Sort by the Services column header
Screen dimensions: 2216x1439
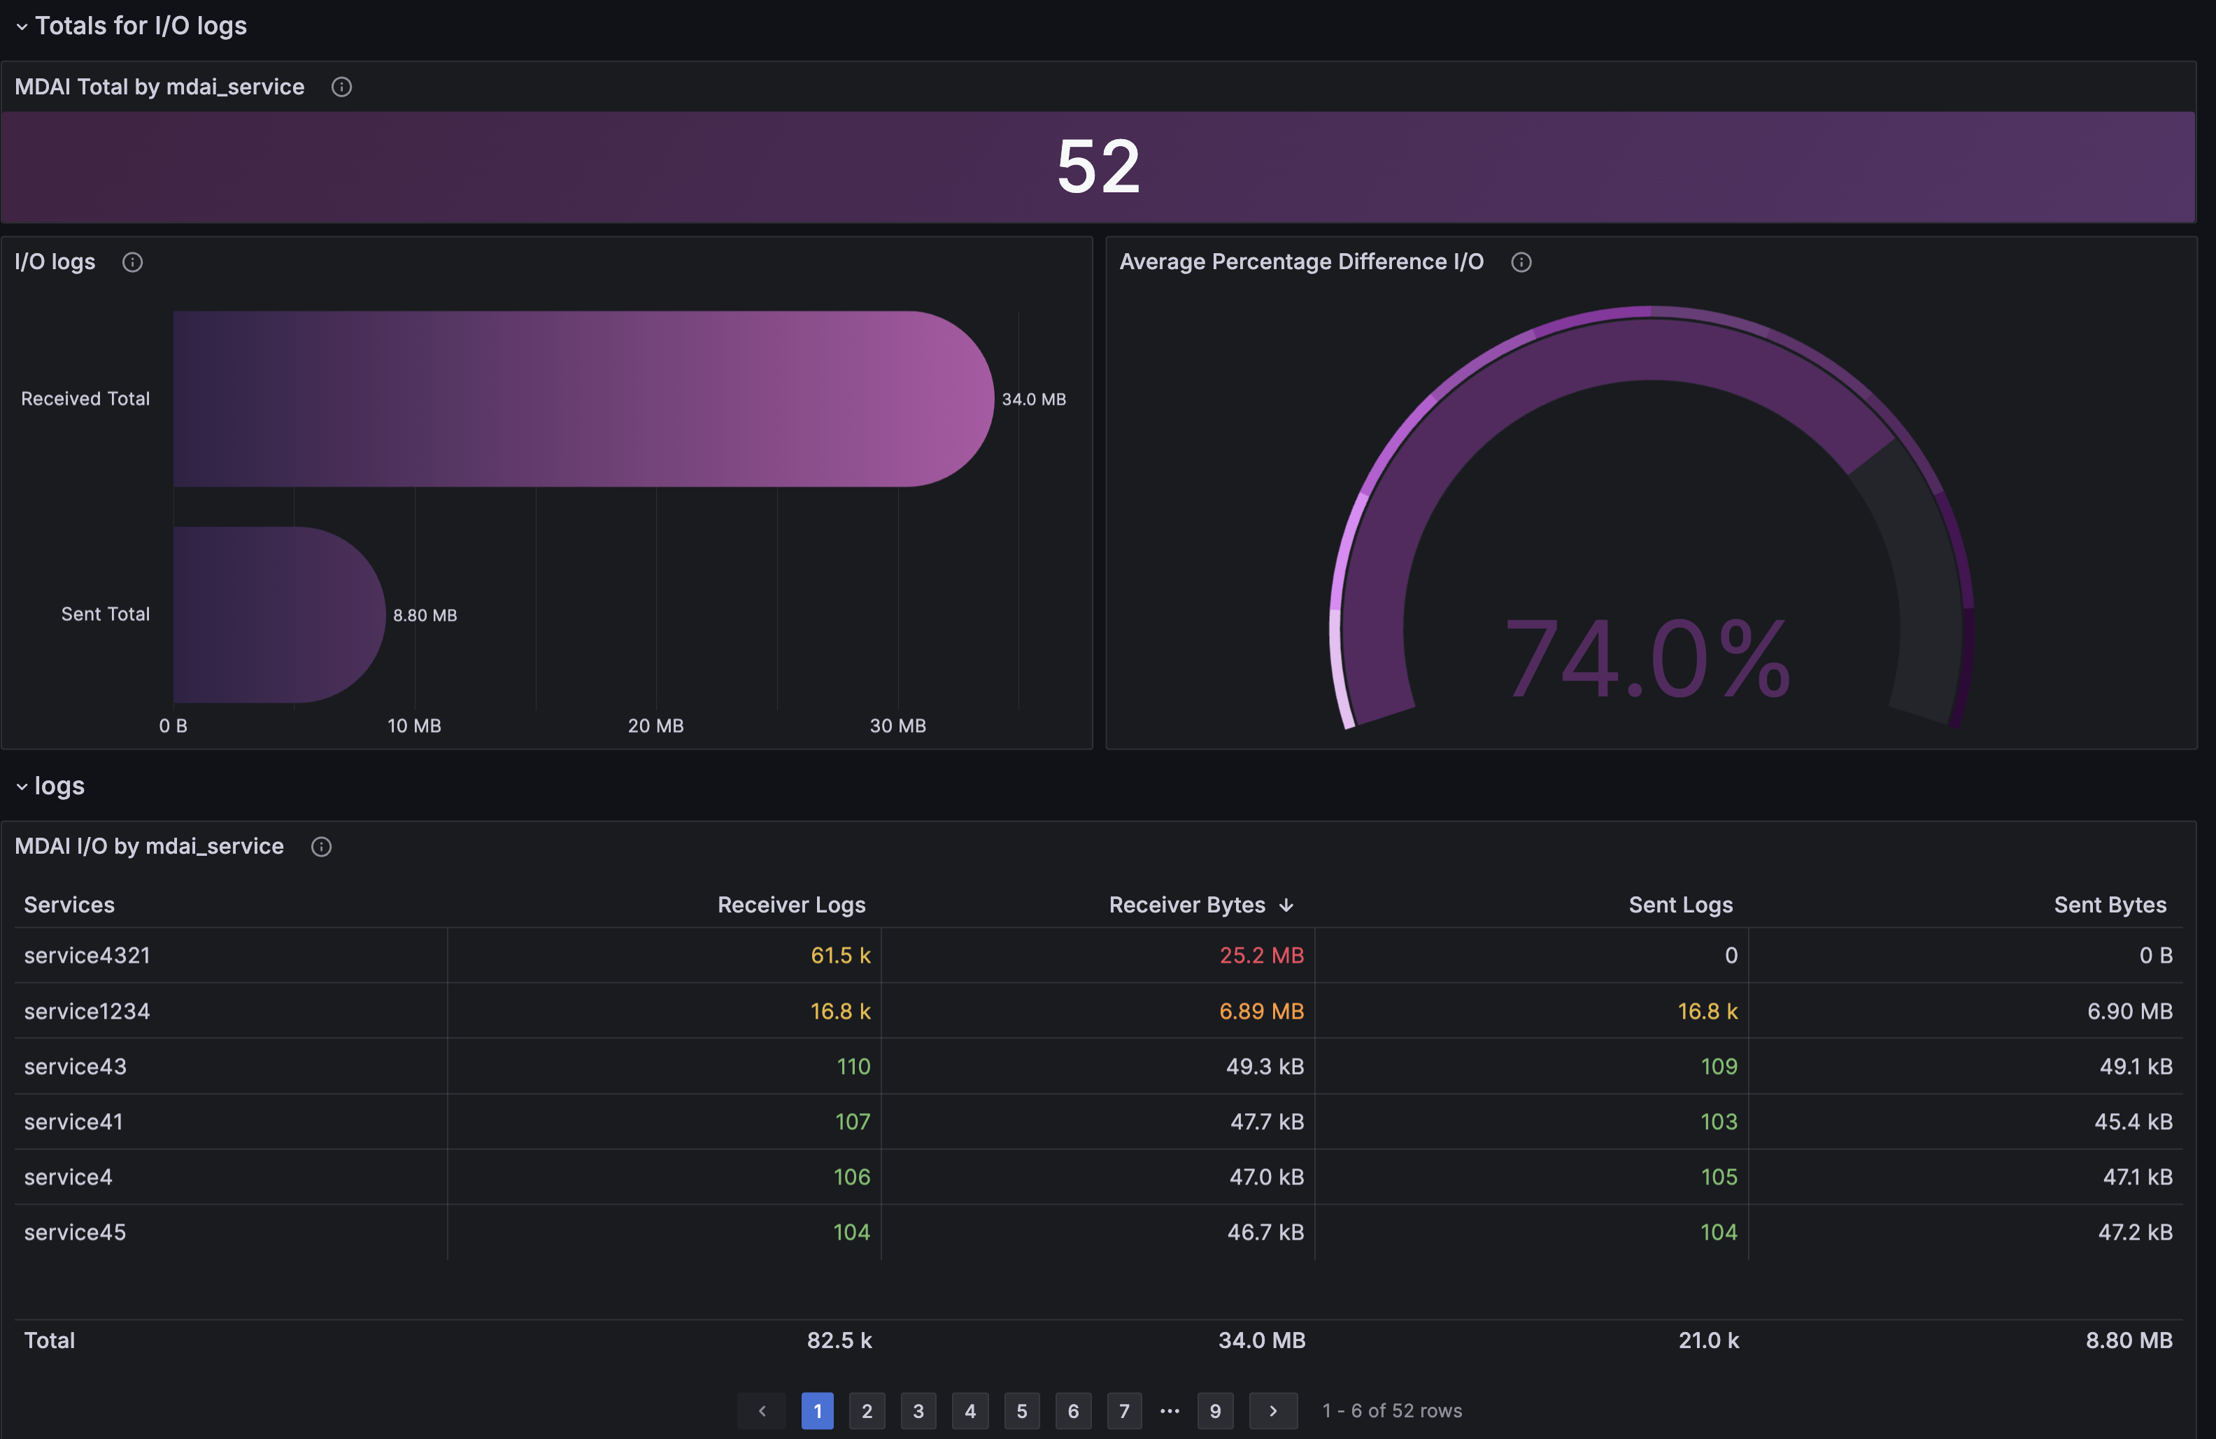[70, 905]
